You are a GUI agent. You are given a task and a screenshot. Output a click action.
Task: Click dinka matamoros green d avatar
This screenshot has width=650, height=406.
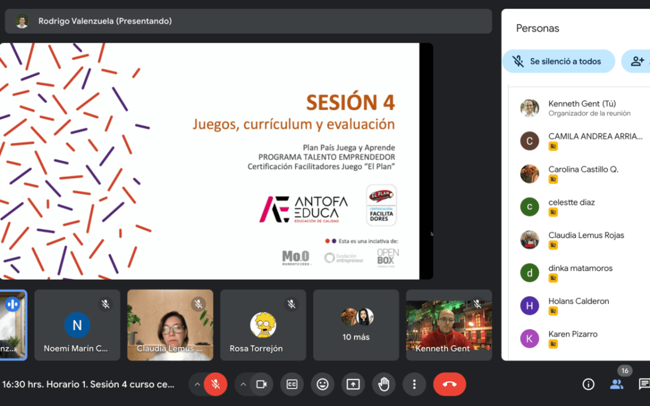[530, 272]
